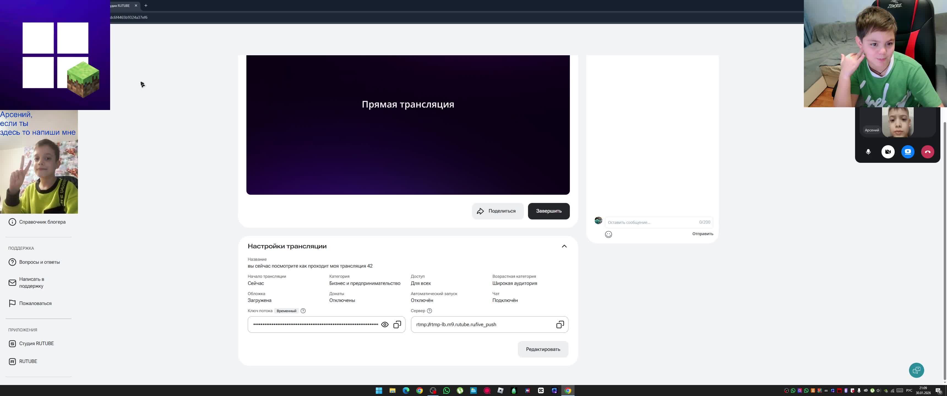Click the Редактировать button
The image size is (947, 396).
point(543,349)
